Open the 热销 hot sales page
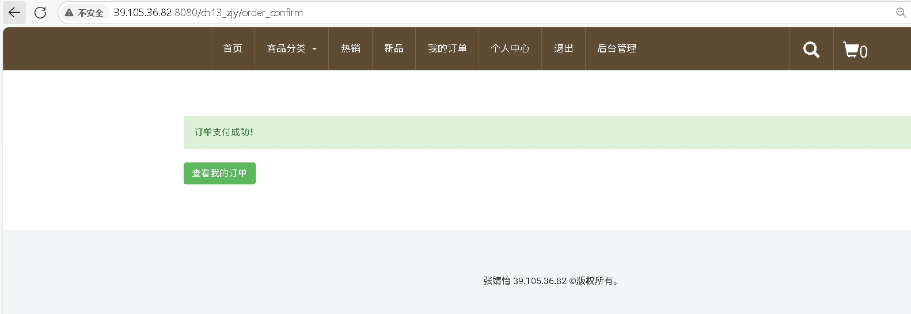The height and width of the screenshot is (314, 911). click(350, 48)
